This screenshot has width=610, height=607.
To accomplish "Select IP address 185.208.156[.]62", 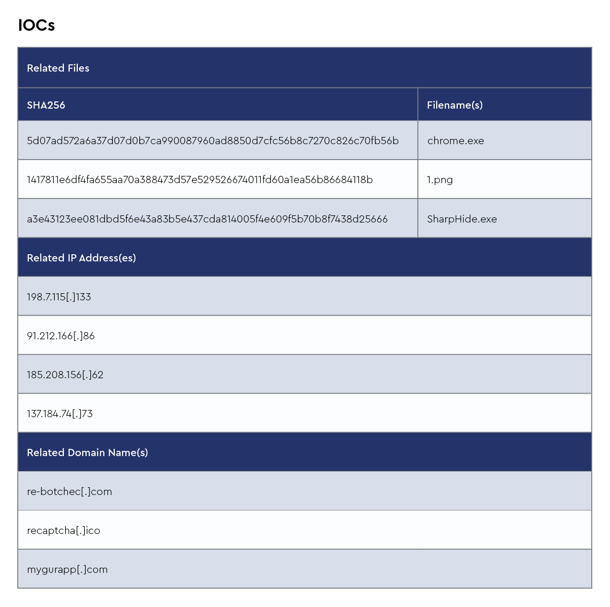I will 65,375.
